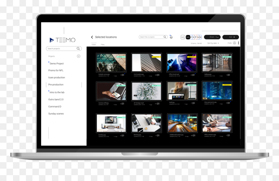Open the Desktop.jpg thumbnail
Screen dimensions: 279x181
tap(111, 123)
